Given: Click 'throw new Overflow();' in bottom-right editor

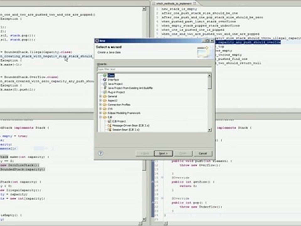Looking at the screenshot, I should pyautogui.click(x=200, y=165).
